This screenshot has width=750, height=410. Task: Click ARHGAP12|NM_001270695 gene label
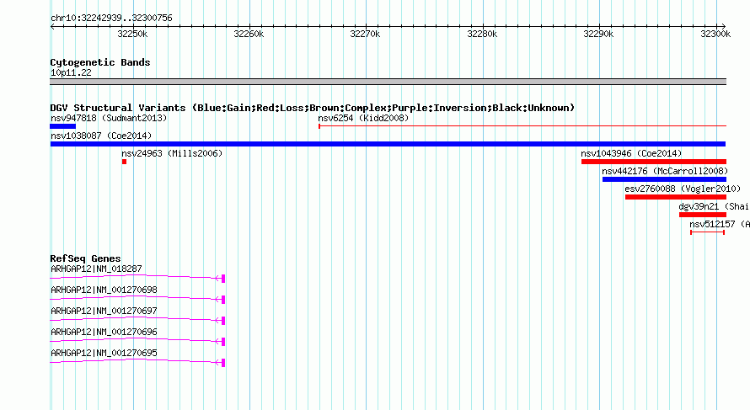coord(104,353)
